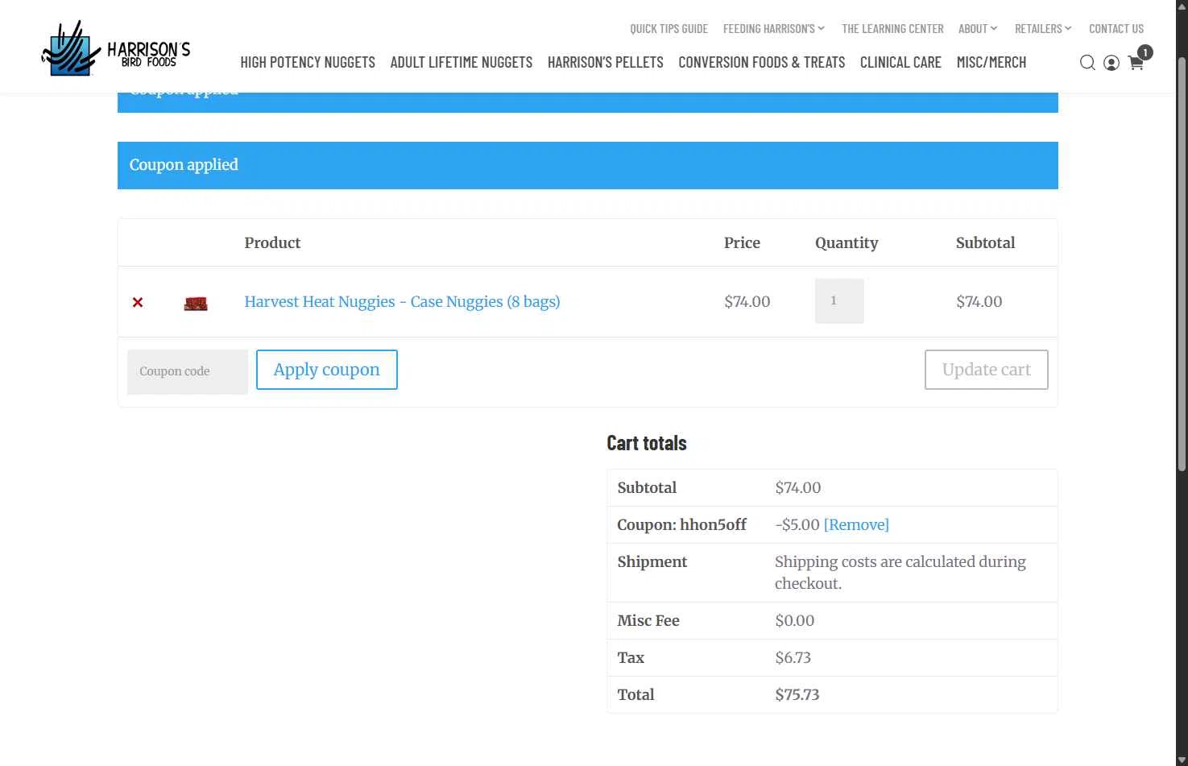This screenshot has height=766, width=1188.
Task: Open the Contact Us page
Action: (1116, 29)
